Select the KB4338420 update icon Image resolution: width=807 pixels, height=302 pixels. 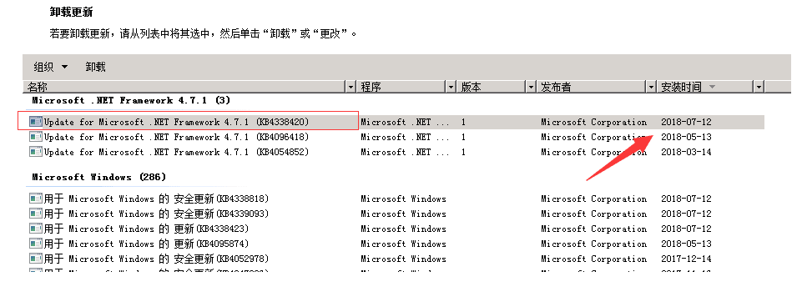[x=36, y=122]
